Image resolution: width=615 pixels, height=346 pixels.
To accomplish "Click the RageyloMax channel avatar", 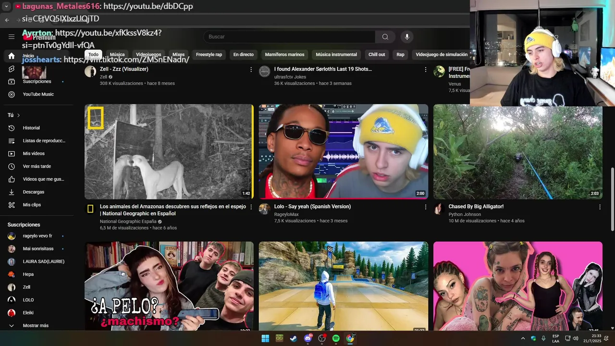I will (265, 209).
